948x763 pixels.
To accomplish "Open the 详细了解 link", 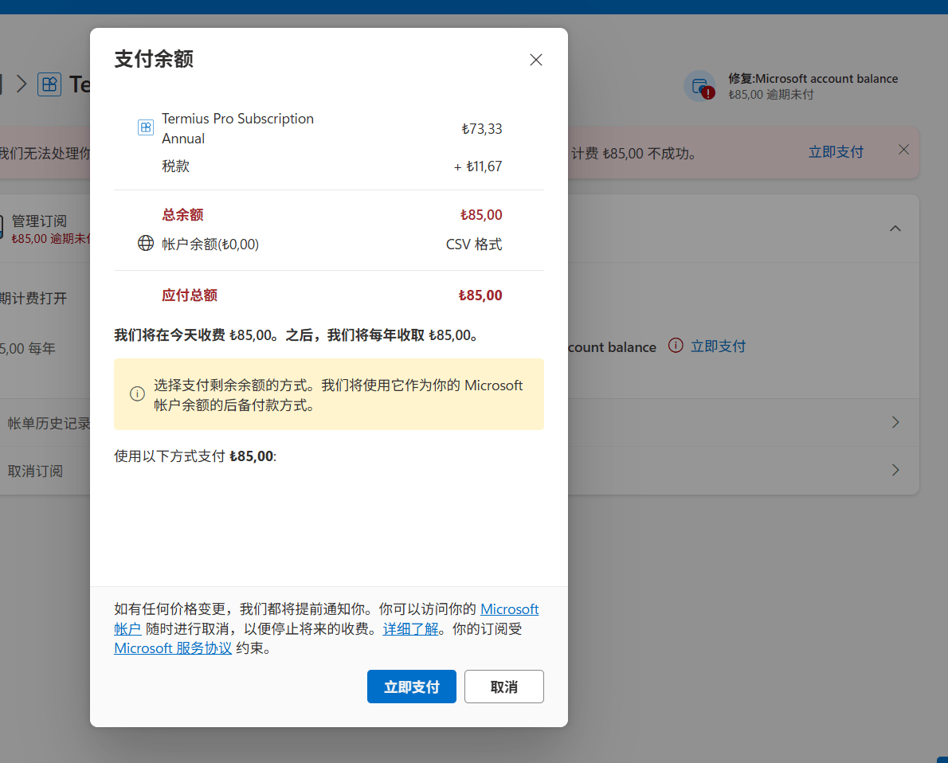I will pyautogui.click(x=410, y=628).
